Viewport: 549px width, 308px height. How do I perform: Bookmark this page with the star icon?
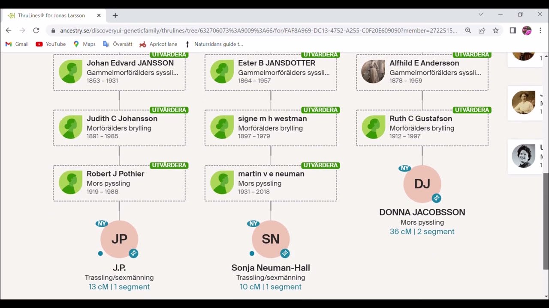(x=496, y=30)
